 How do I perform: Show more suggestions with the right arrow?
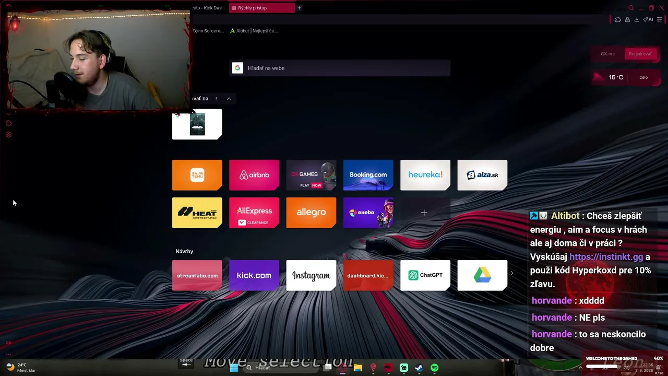pos(512,273)
